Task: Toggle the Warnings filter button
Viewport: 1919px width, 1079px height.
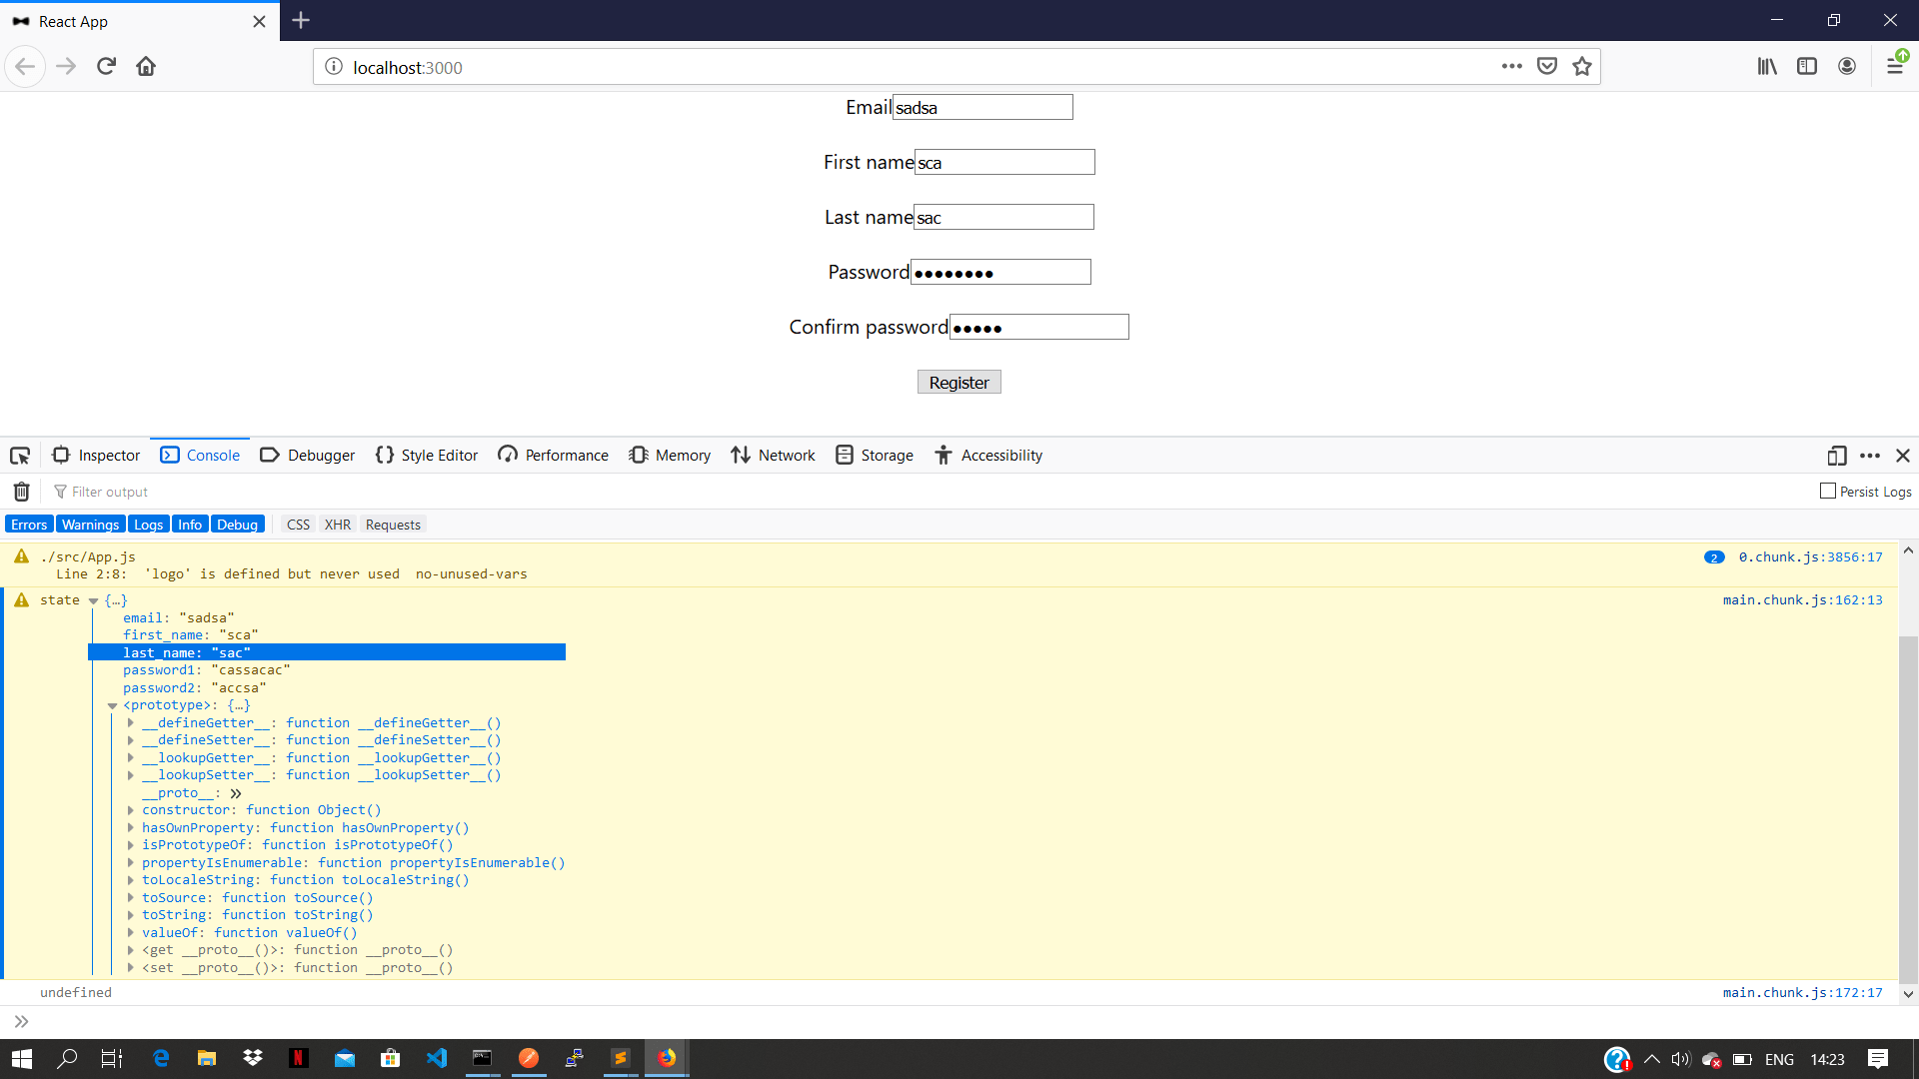Action: (x=90, y=525)
